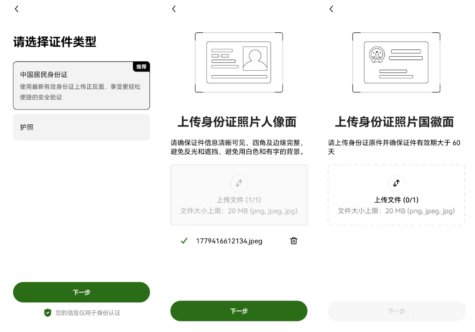Click the national emblem icon in the ID illustration
The image size is (475, 332).
point(377,55)
